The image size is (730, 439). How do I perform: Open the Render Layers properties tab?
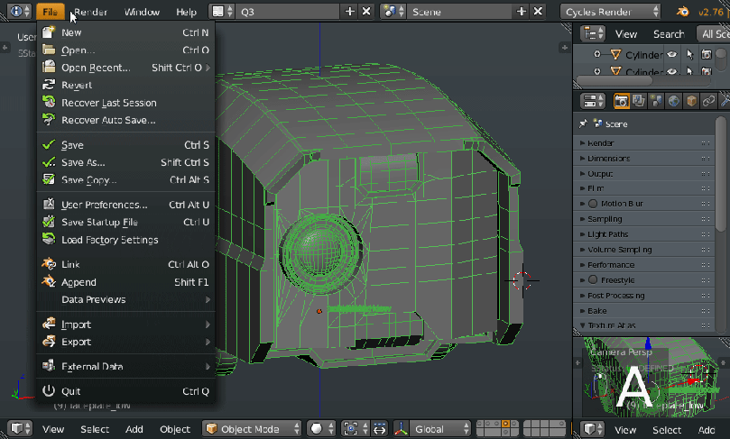click(639, 101)
